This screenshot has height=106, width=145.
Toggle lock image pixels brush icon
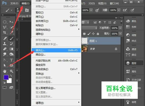89,34
